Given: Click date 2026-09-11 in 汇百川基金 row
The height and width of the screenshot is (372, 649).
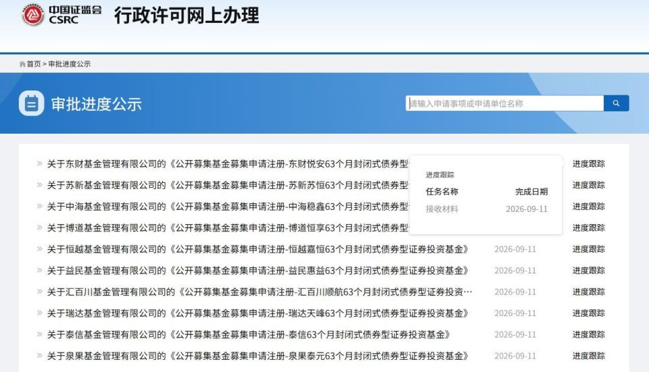Looking at the screenshot, I should (x=515, y=292).
